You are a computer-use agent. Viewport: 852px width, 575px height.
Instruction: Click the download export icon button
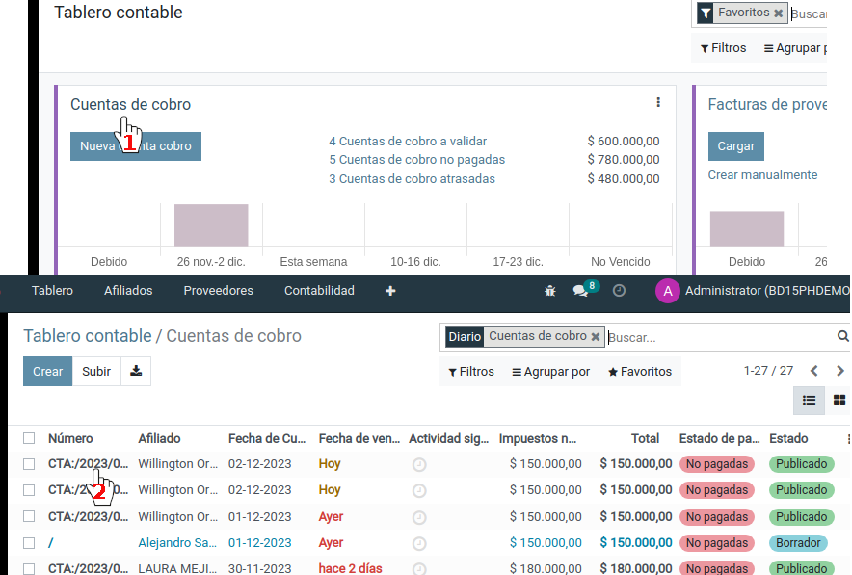pos(136,372)
